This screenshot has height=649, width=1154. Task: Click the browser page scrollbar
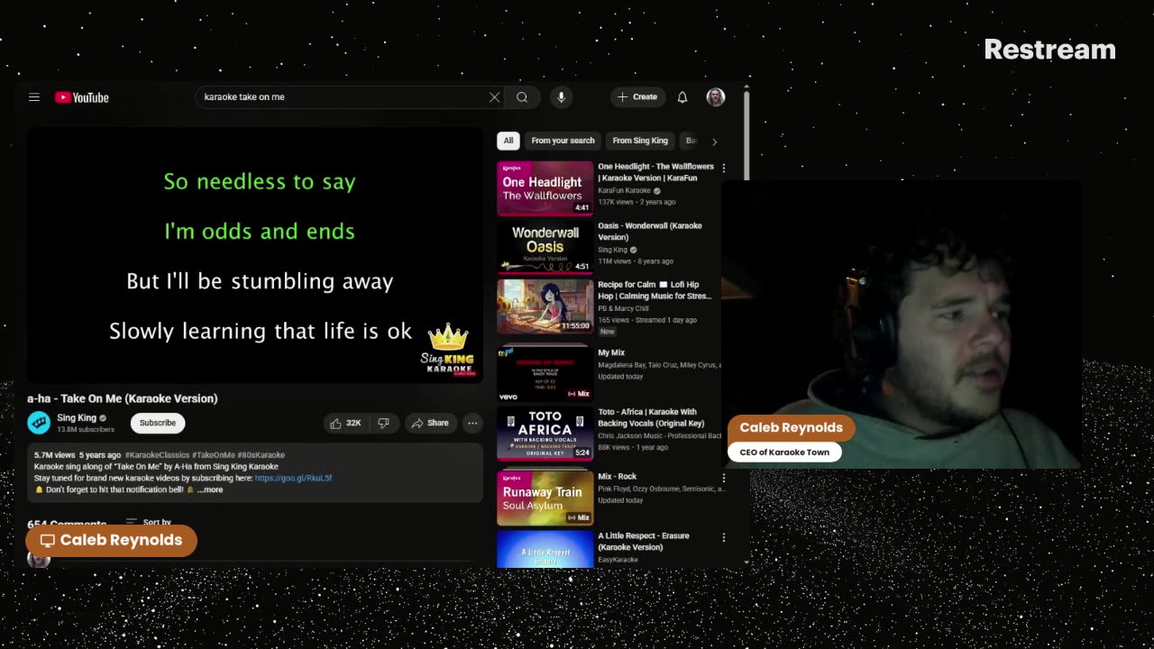(x=746, y=135)
